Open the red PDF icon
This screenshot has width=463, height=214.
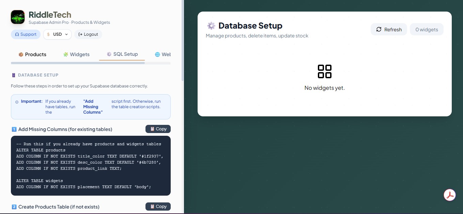(449, 195)
